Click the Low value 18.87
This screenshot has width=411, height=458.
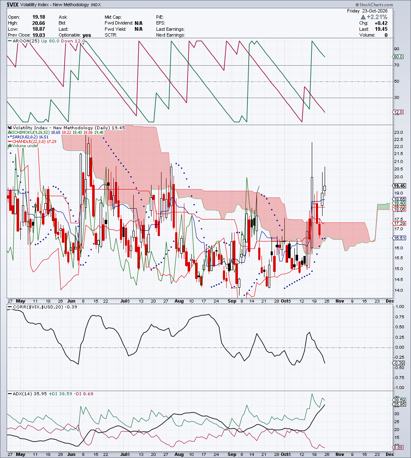coord(39,29)
